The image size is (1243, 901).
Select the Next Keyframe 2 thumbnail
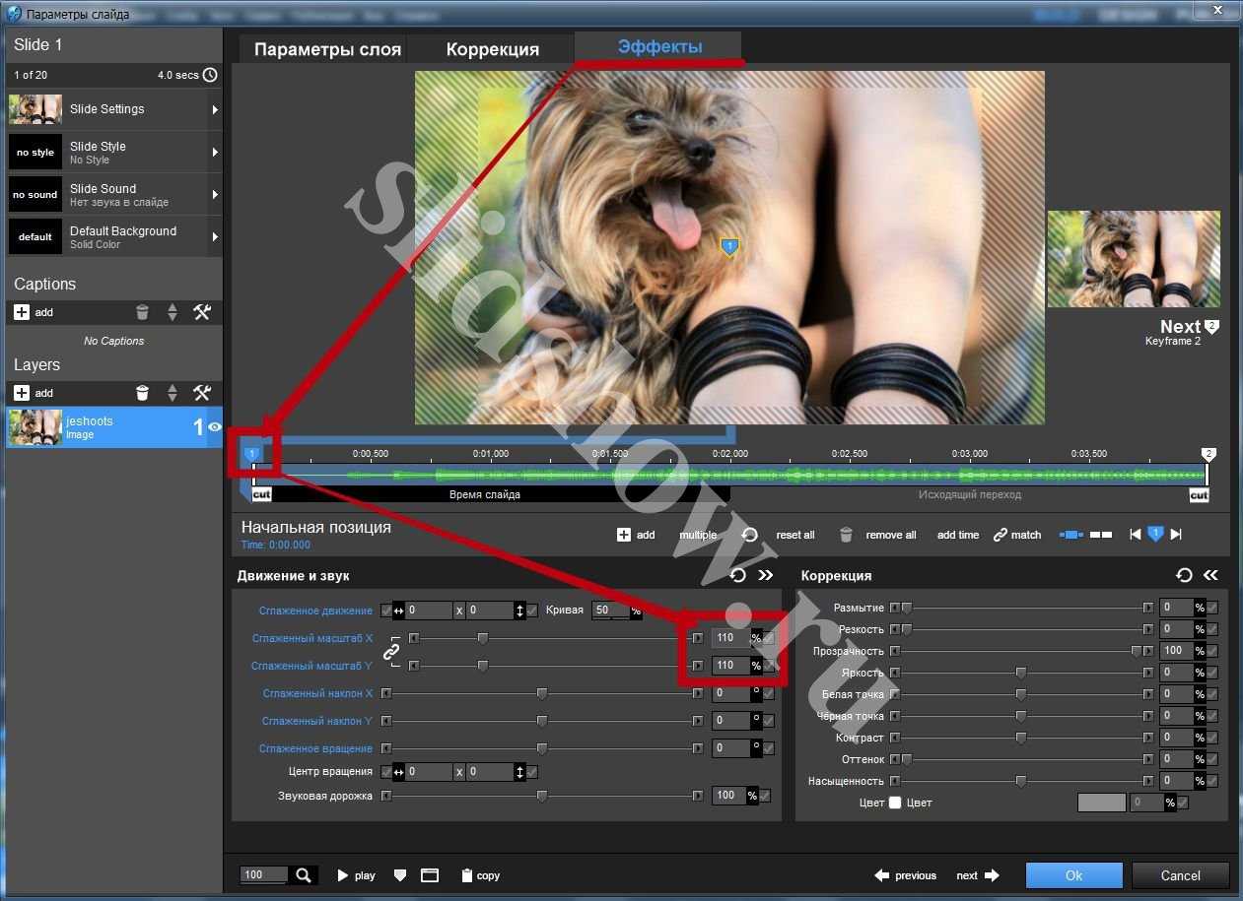point(1133,259)
